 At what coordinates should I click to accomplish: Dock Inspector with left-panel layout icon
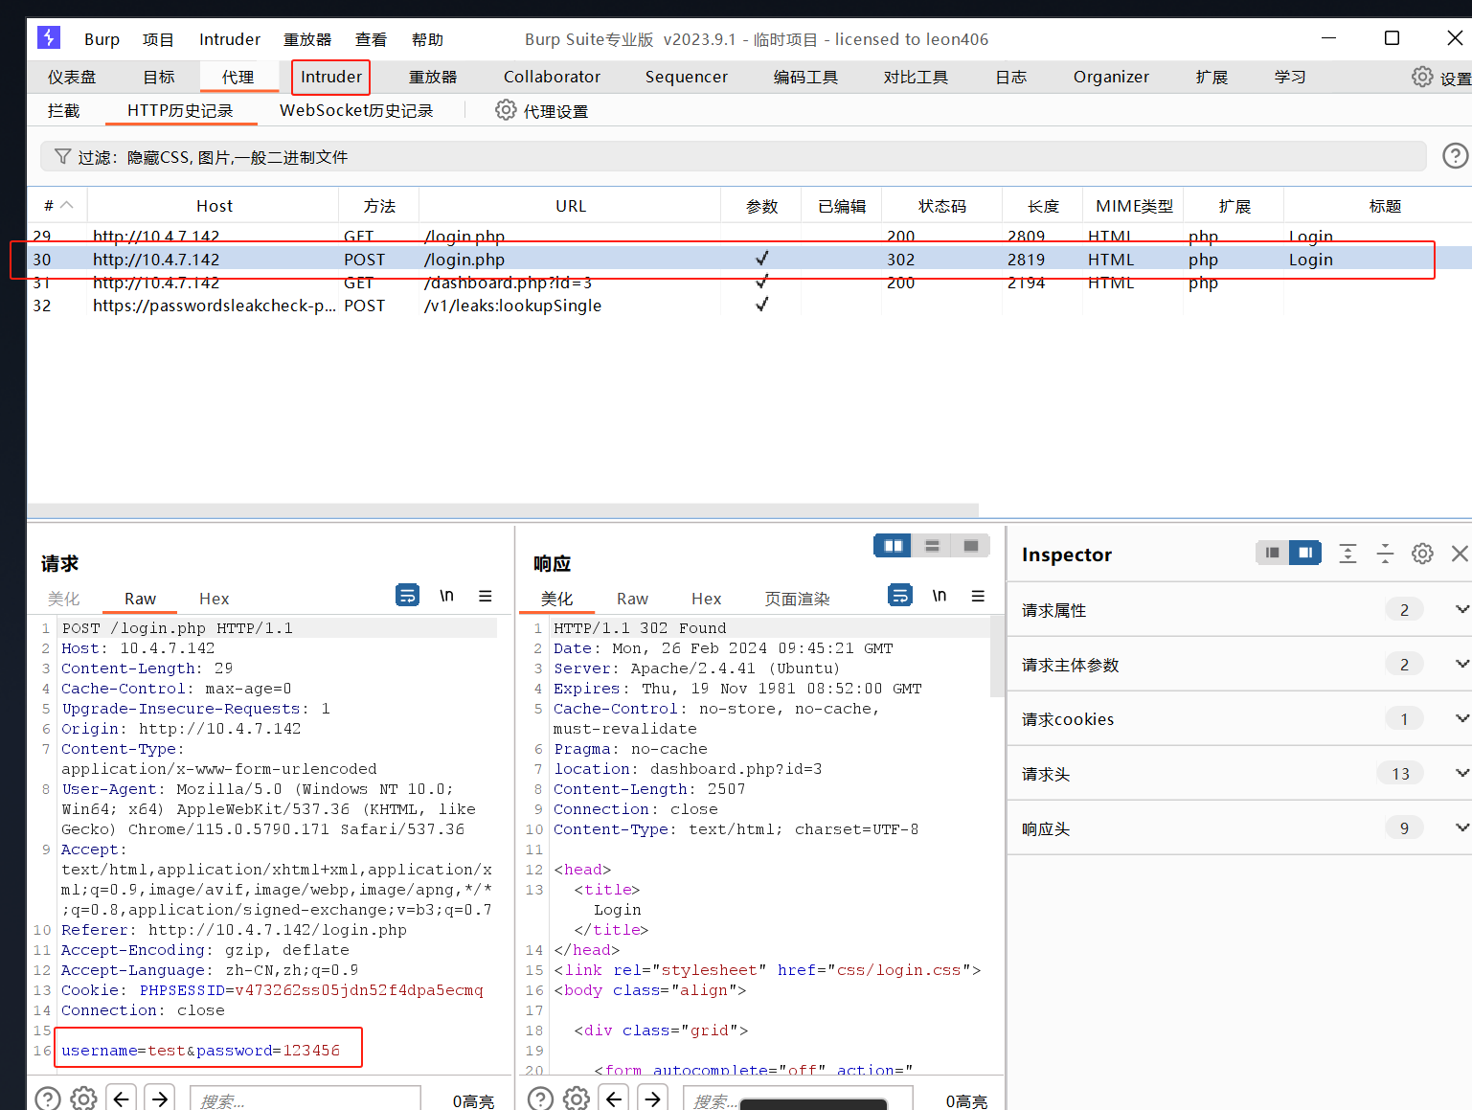(1272, 553)
